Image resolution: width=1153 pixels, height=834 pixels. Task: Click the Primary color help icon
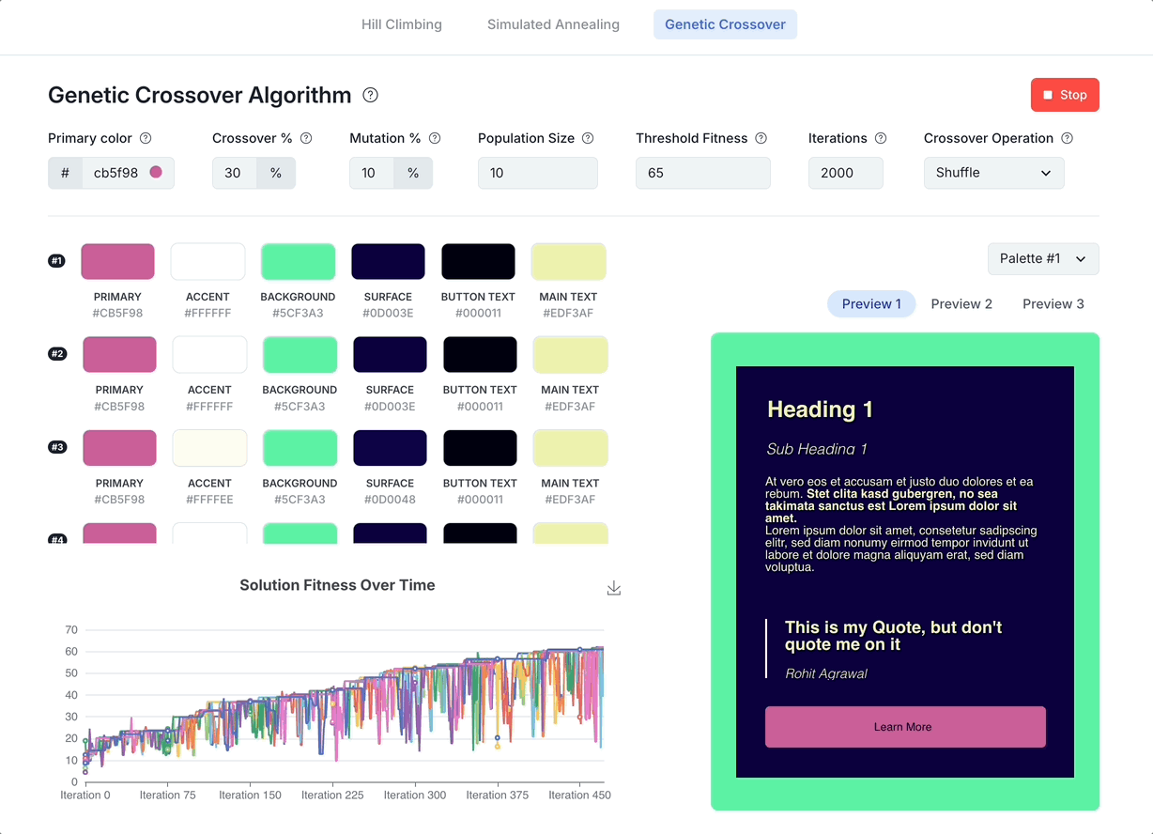click(x=146, y=138)
